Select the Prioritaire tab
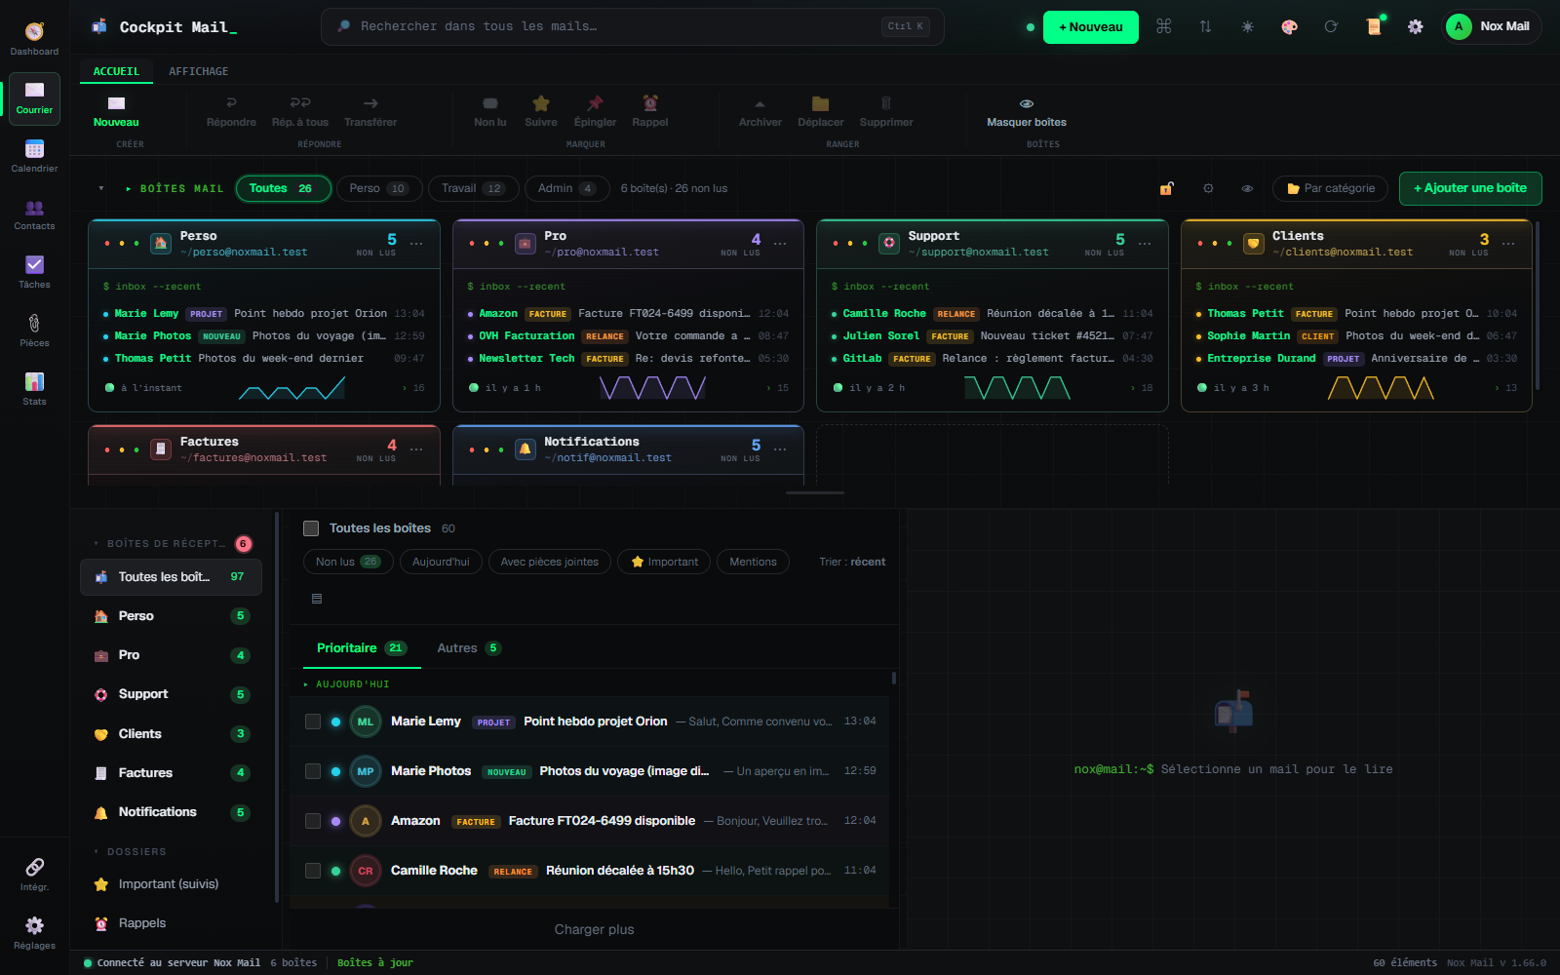This screenshot has width=1560, height=975. point(362,648)
